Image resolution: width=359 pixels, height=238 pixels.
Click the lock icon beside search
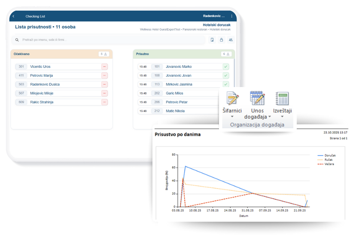pos(222,40)
